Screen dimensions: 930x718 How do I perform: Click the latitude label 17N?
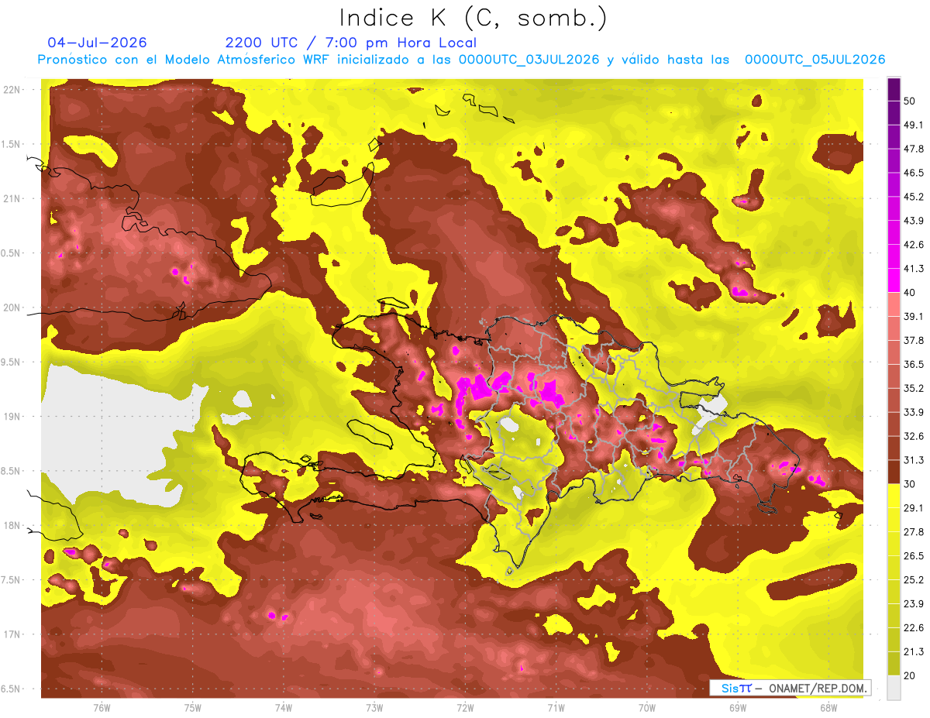coord(12,635)
